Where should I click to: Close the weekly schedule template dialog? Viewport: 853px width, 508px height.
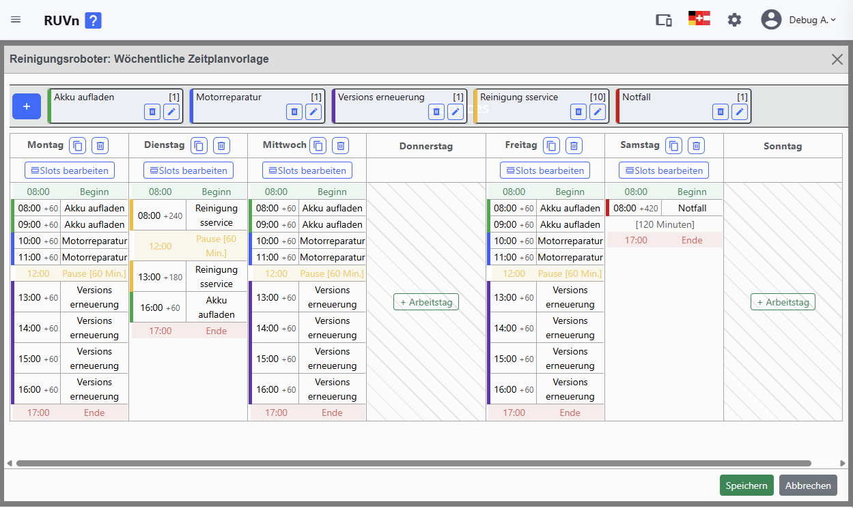coord(837,59)
